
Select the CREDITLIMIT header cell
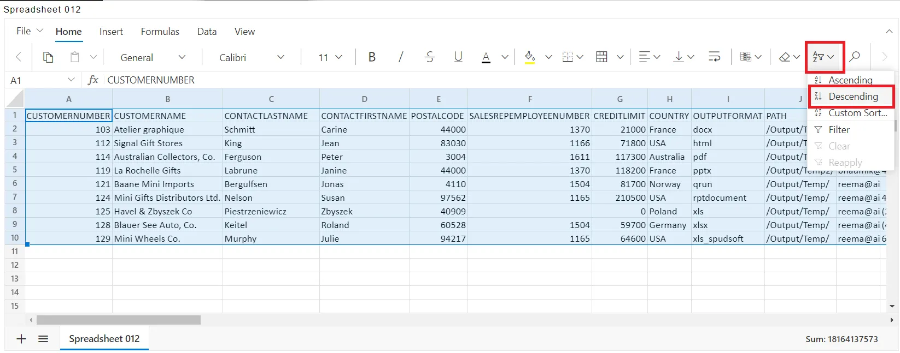coord(620,116)
